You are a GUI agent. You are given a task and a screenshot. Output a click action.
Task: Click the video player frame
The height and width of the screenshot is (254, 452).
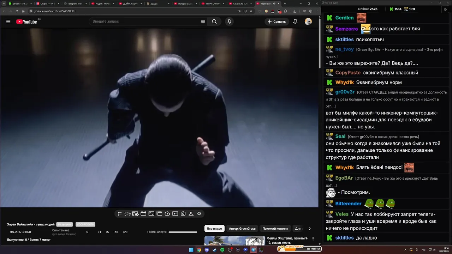[159, 117]
